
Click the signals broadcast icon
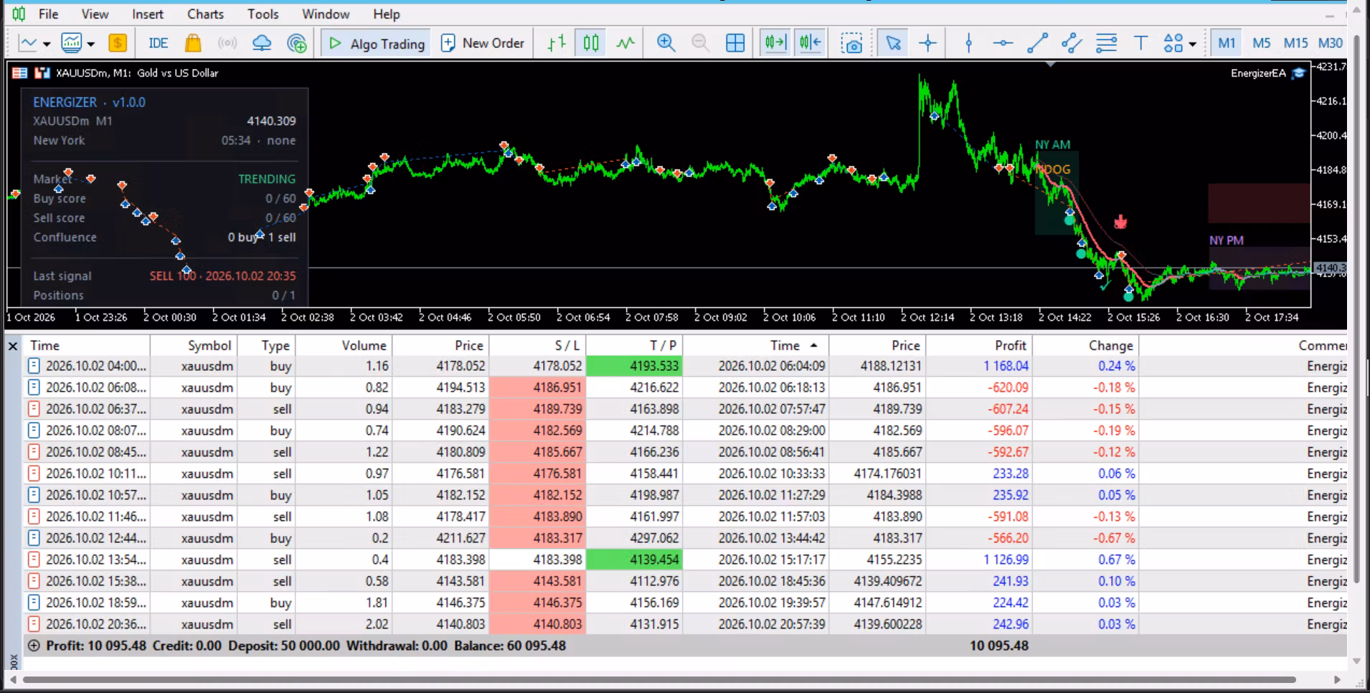click(x=227, y=43)
